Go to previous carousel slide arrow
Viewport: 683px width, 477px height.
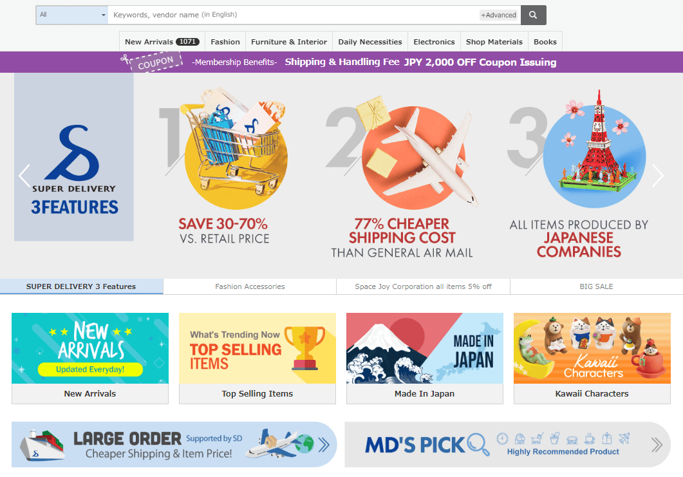tap(24, 176)
